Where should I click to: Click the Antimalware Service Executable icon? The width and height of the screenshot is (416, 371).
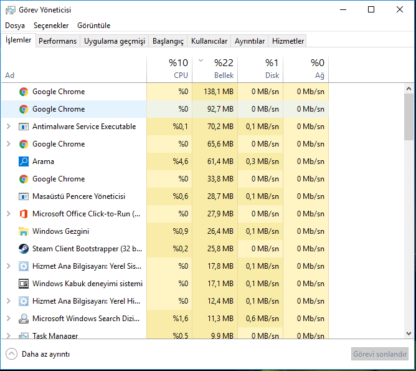(x=24, y=127)
